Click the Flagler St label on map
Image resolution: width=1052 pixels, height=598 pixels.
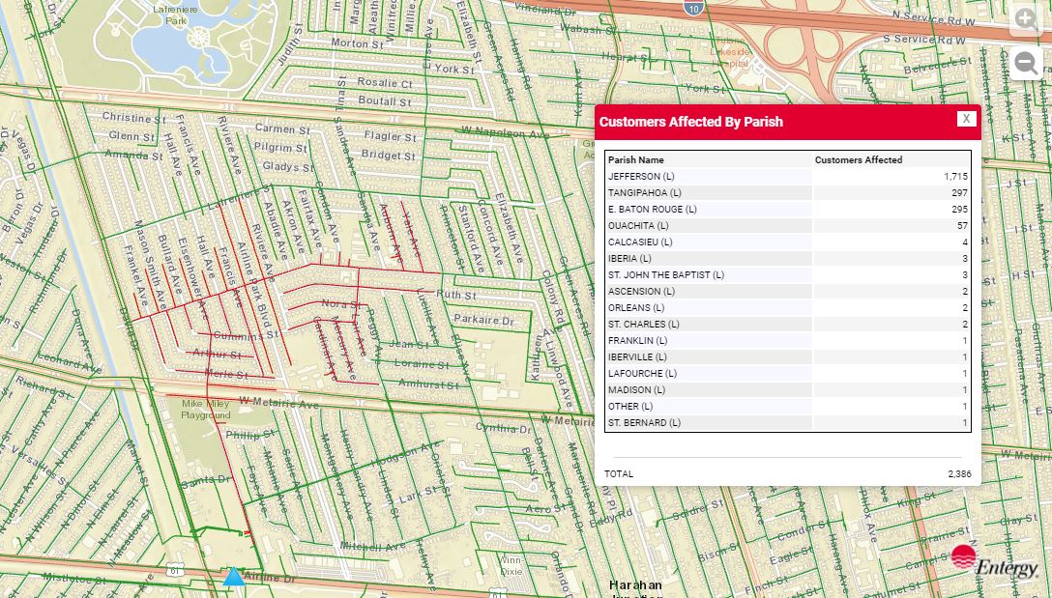(x=391, y=136)
